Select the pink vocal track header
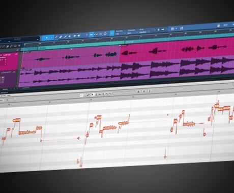Image resolution: width=234 pixels, height=193 pixels. coord(9,61)
